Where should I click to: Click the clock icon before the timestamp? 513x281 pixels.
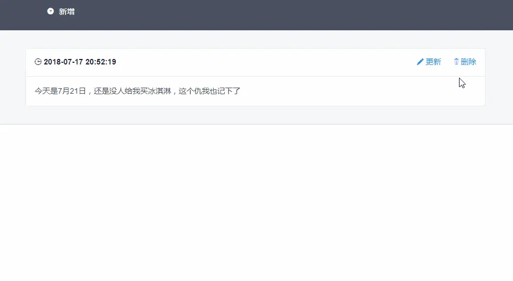pos(38,62)
